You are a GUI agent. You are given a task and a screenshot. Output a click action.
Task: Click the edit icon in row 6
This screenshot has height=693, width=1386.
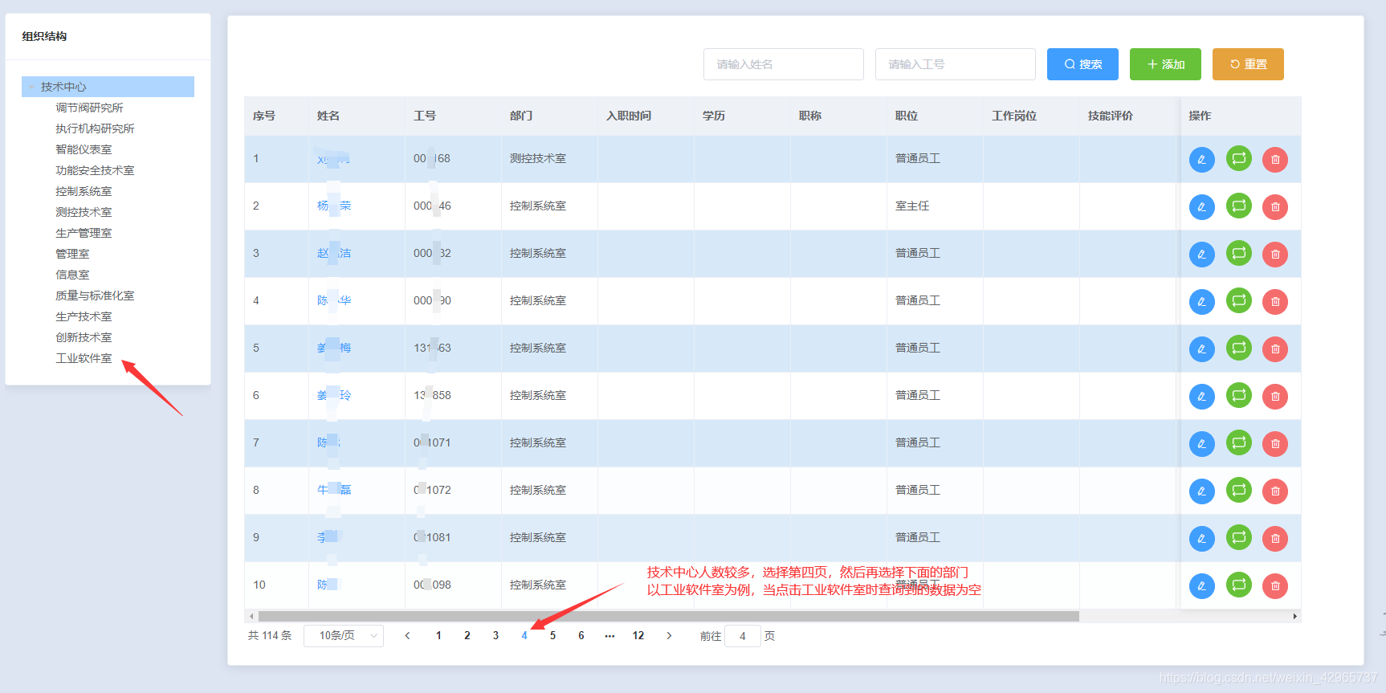[1201, 397]
